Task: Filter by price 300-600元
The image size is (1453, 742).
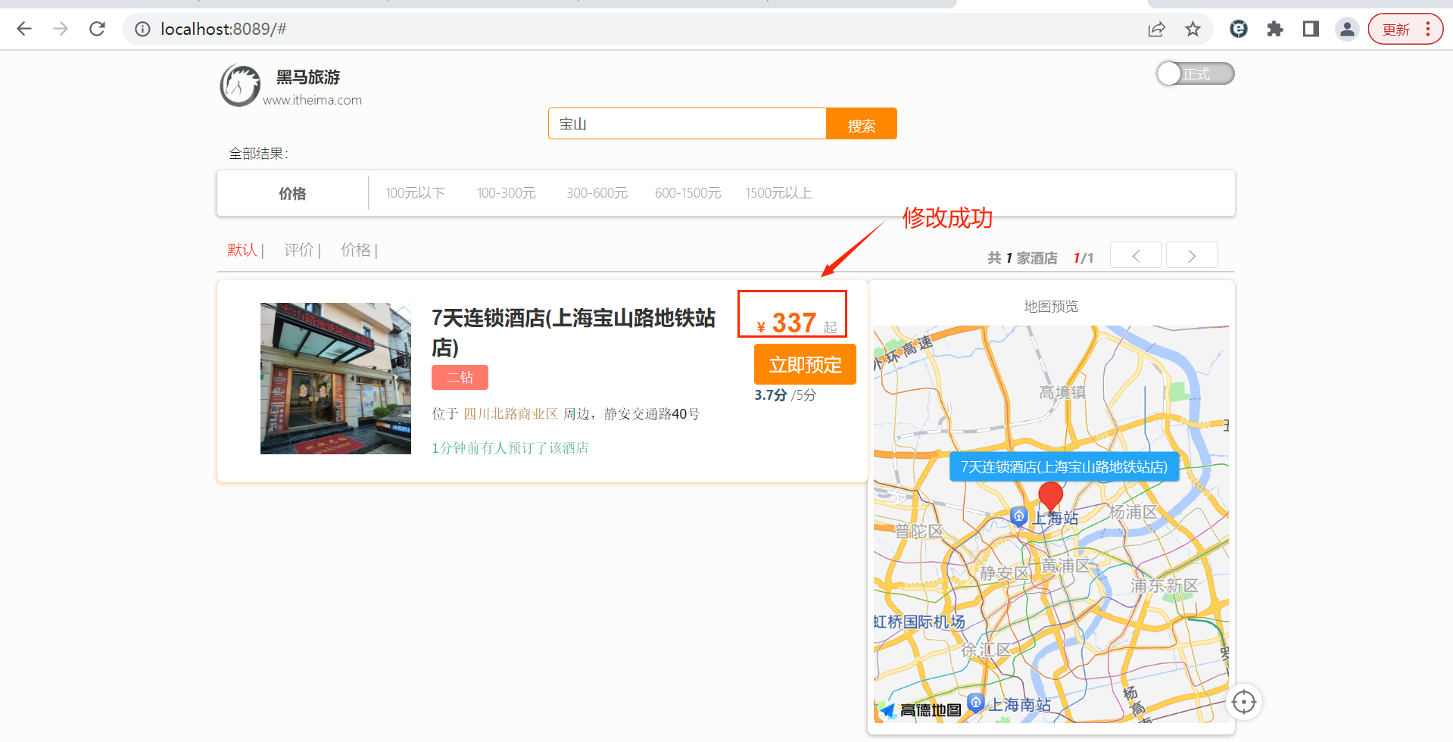Action: pos(597,193)
